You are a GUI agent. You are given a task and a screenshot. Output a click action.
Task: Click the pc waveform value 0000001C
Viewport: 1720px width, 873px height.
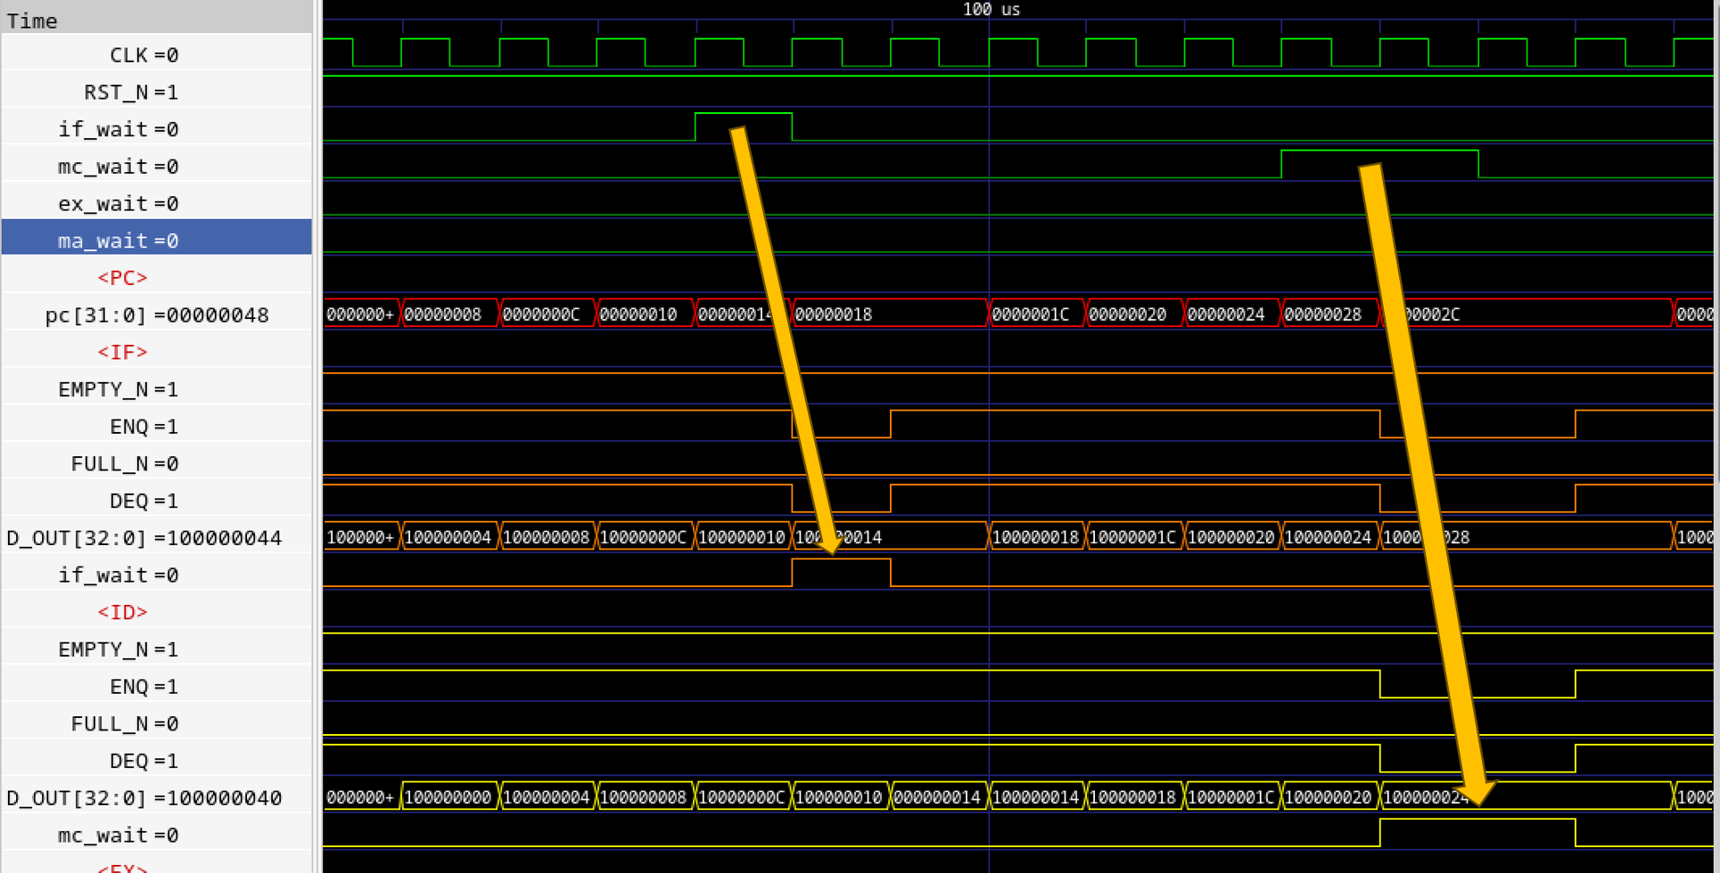point(1030,314)
